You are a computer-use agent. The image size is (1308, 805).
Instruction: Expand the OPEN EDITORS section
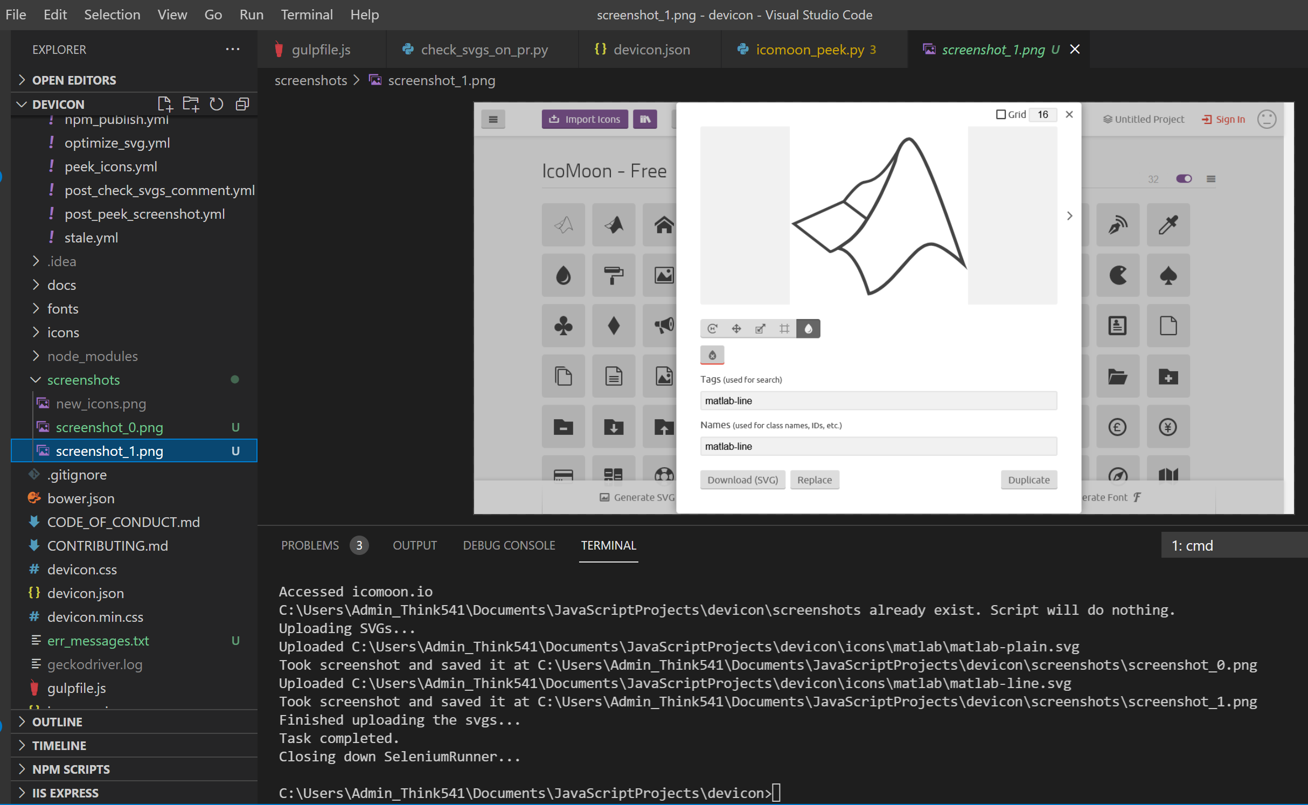134,80
